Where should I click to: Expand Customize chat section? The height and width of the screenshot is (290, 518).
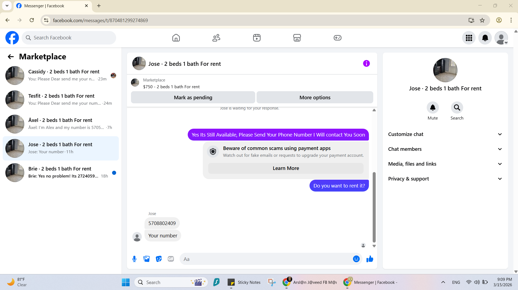pos(445,134)
